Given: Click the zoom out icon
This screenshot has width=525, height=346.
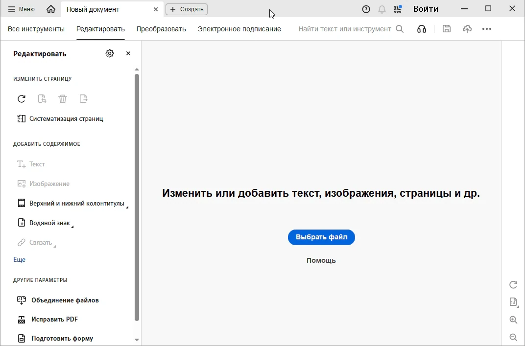Looking at the screenshot, I should pos(513,337).
